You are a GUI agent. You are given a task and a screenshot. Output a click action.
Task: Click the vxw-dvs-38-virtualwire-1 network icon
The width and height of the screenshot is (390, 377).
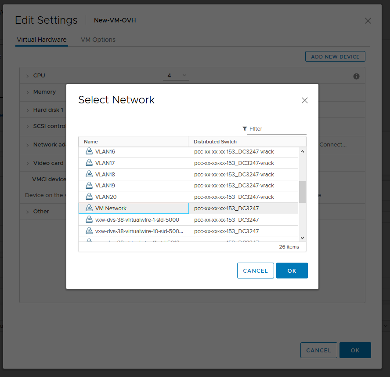pos(89,220)
